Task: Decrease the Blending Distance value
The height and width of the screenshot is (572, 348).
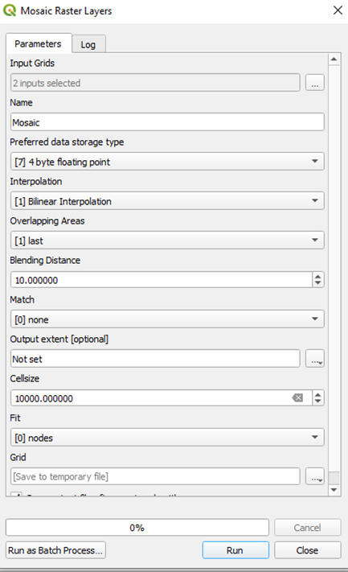Action: pyautogui.click(x=318, y=283)
